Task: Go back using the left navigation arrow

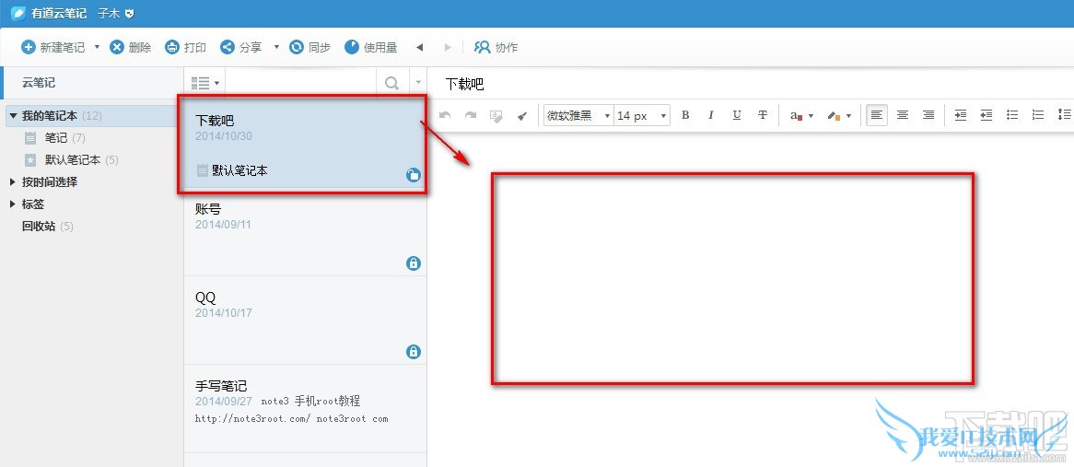Action: tap(420, 47)
